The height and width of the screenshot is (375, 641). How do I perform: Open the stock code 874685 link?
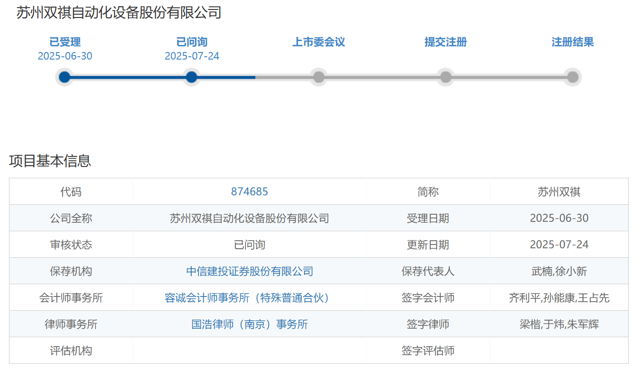(x=250, y=192)
